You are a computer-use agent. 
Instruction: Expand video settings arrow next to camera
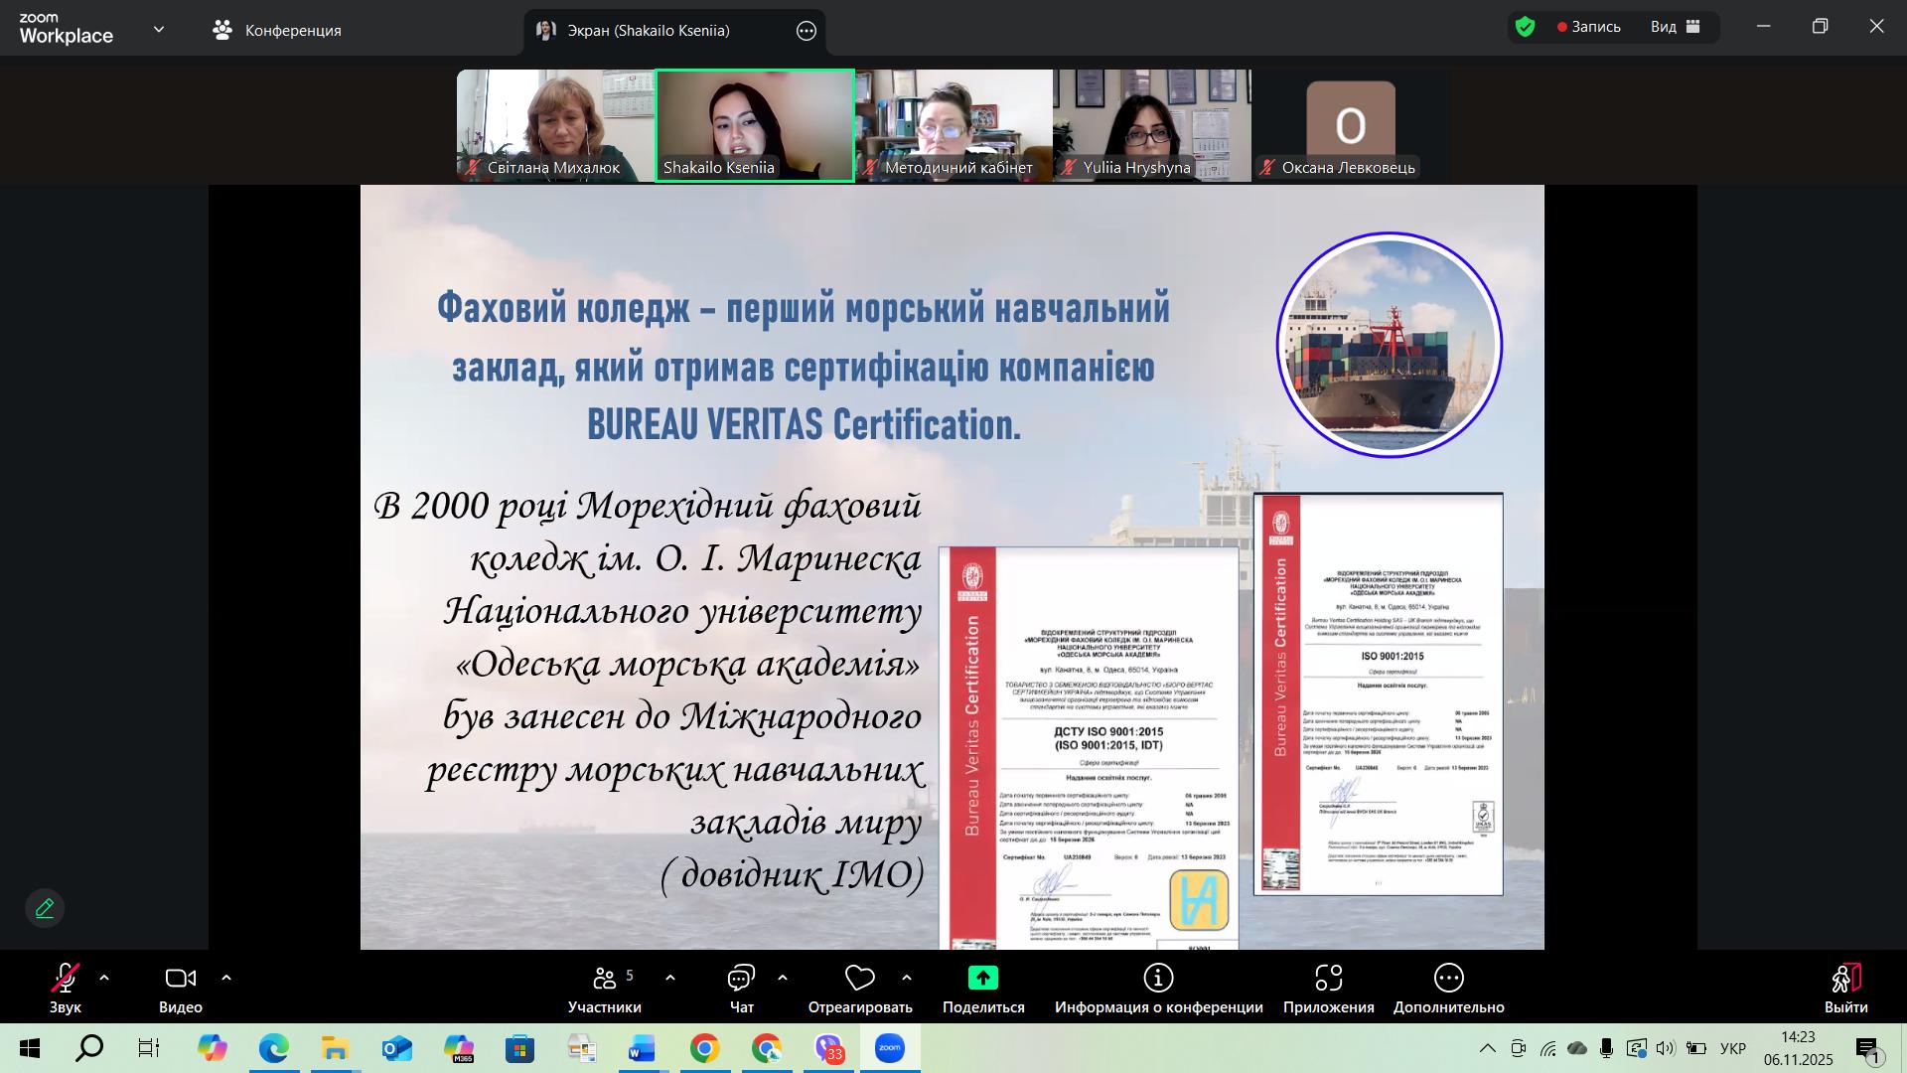[x=226, y=979]
